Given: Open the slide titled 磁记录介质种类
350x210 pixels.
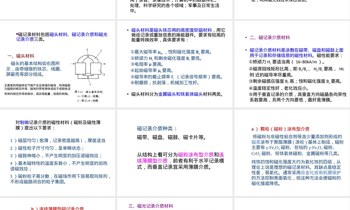Looking at the screenshot, I should tap(175, 153).
